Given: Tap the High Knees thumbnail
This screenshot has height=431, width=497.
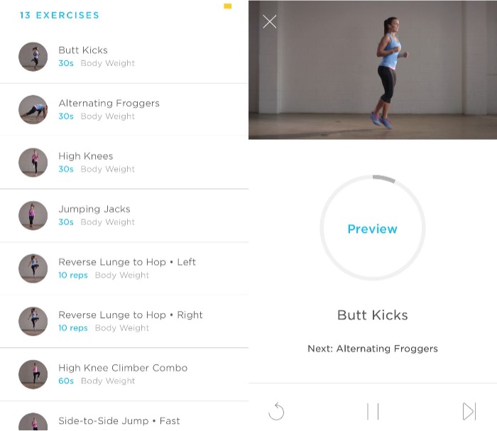Looking at the screenshot, I should 33,163.
